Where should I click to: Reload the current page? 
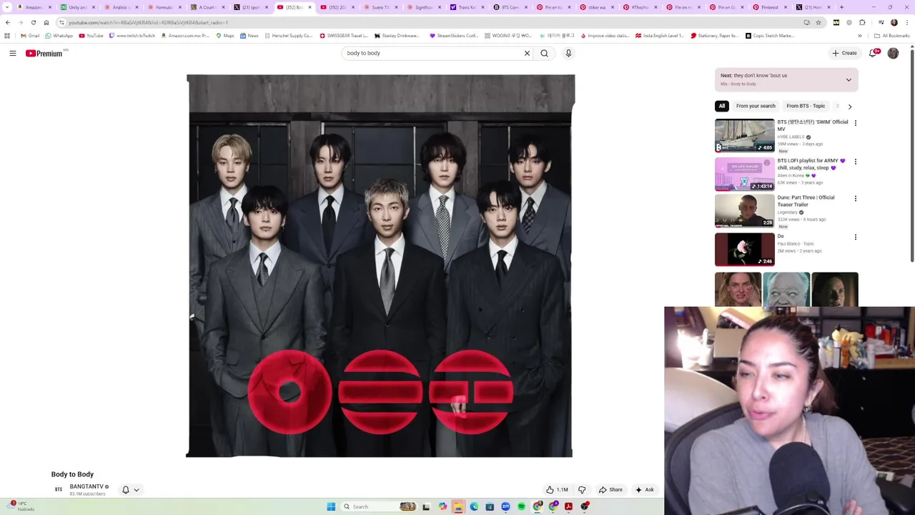pos(34,23)
